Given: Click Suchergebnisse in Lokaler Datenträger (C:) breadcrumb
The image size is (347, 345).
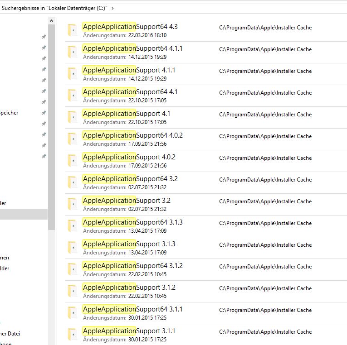Looking at the screenshot, I should [x=54, y=9].
